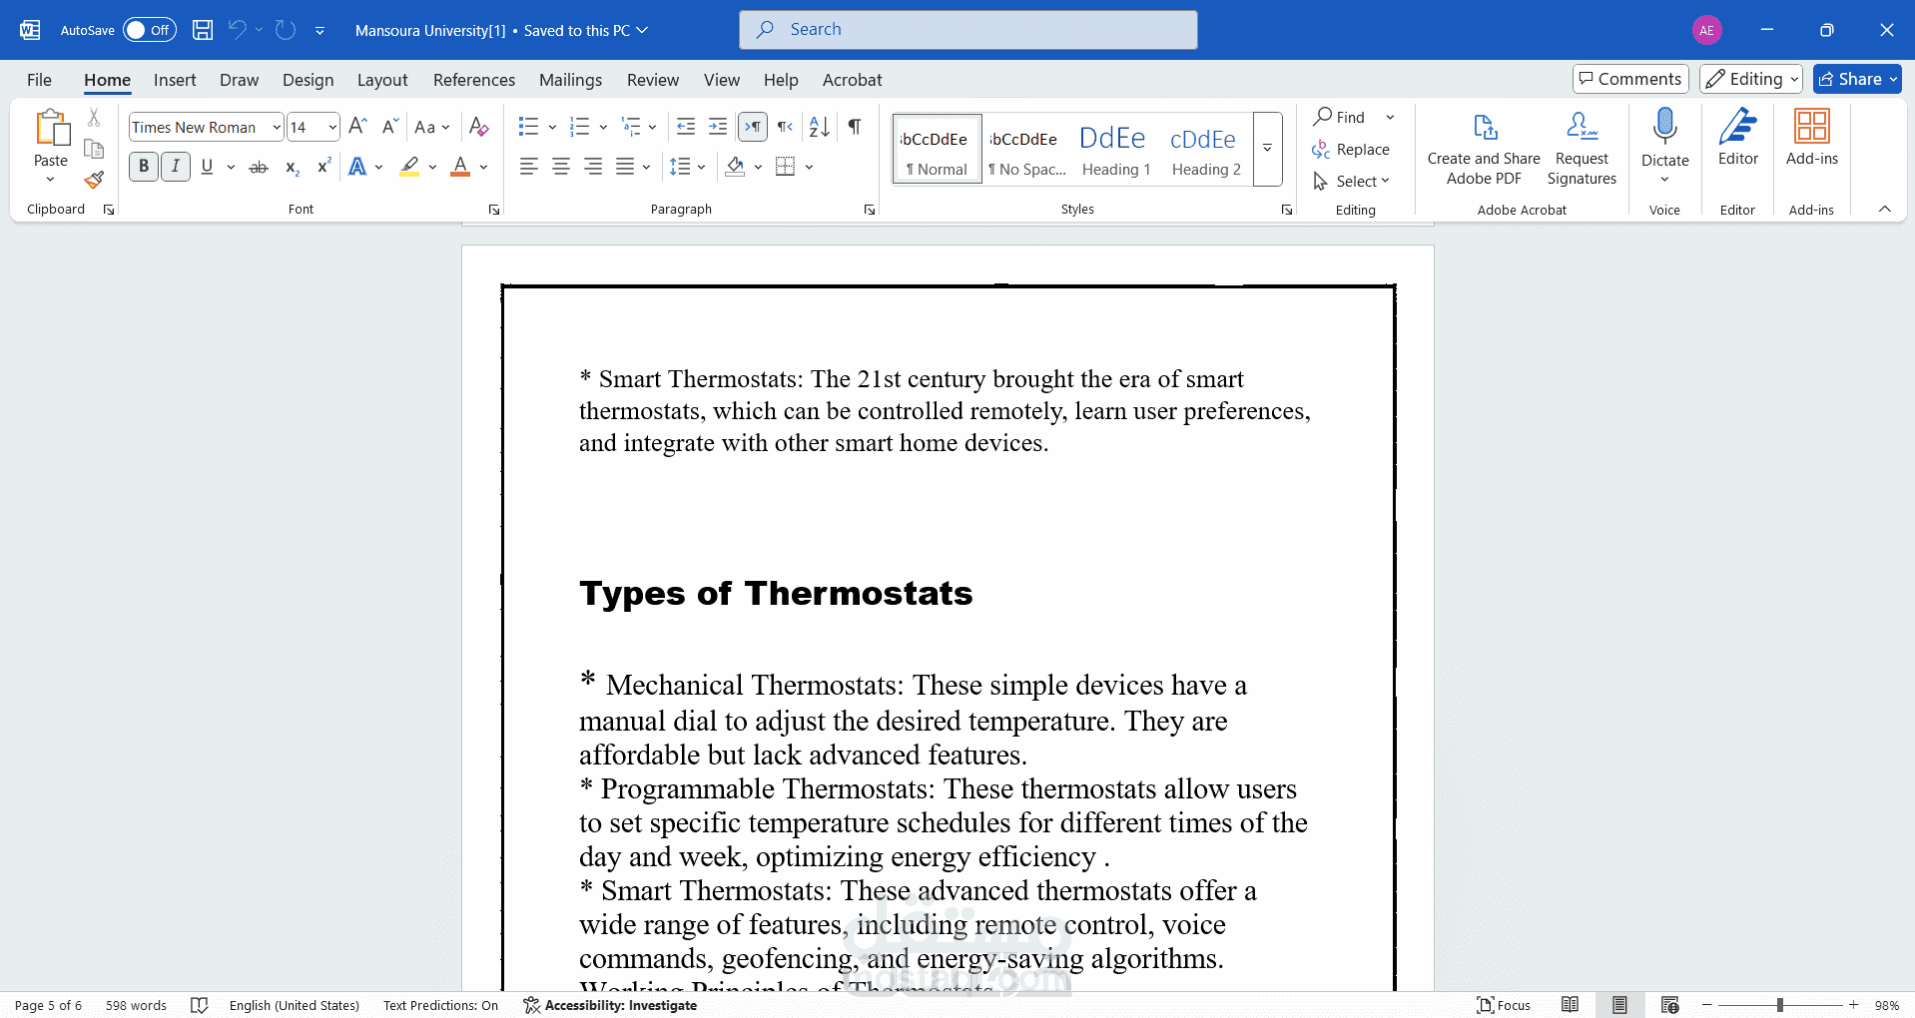Open spelling proofing status icon
This screenshot has width=1915, height=1018.
pos(199,1005)
